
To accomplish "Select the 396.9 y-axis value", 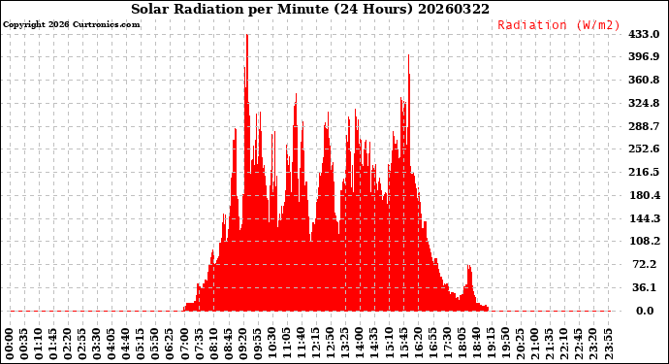I will coord(644,57).
